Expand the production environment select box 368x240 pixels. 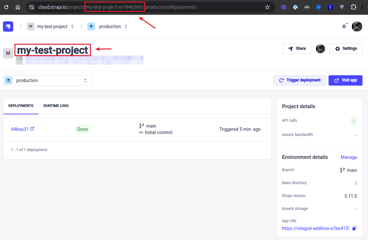[x=48, y=80]
